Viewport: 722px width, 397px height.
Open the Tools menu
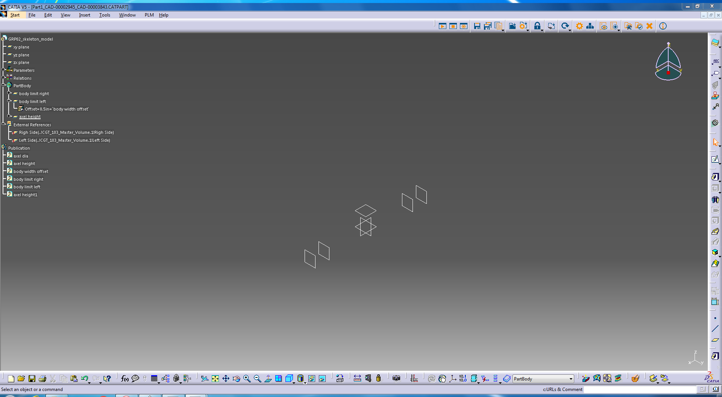[105, 15]
